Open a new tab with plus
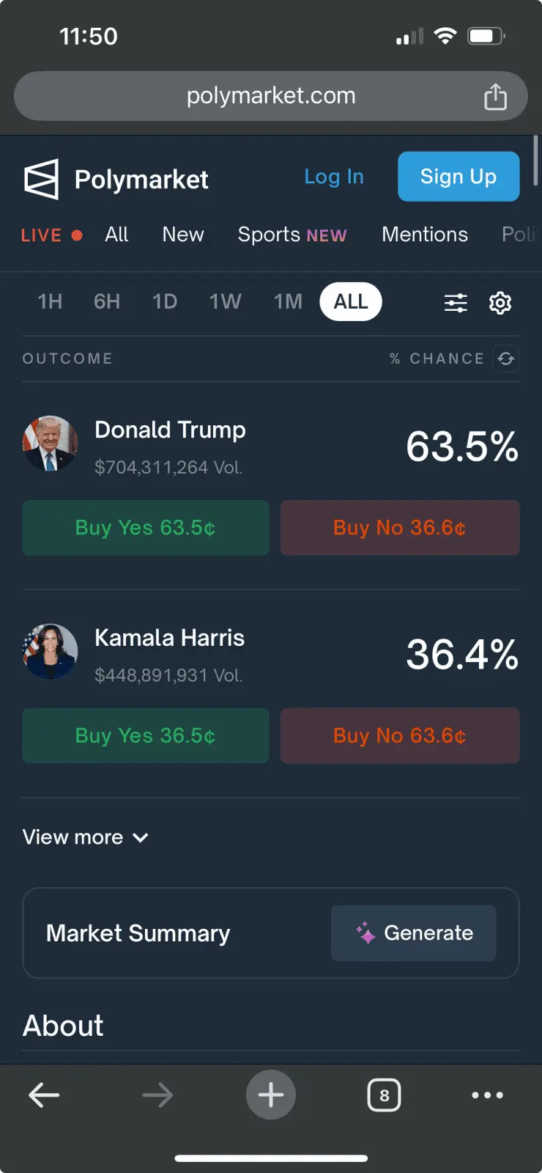This screenshot has height=1173, width=542. click(x=271, y=1095)
